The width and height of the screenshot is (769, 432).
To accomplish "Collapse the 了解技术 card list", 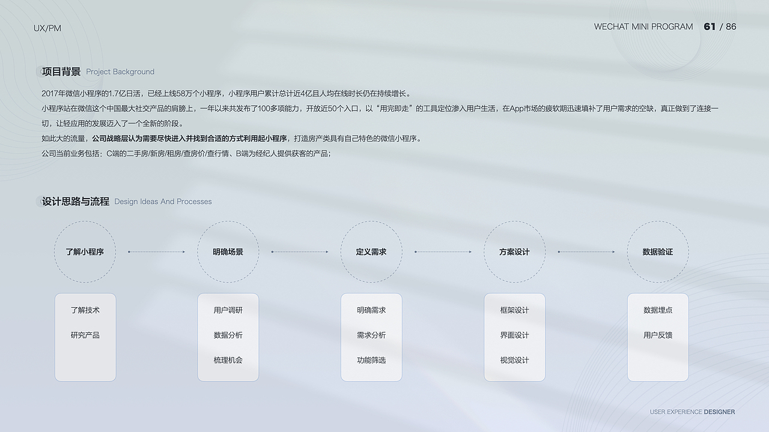I will pos(85,310).
